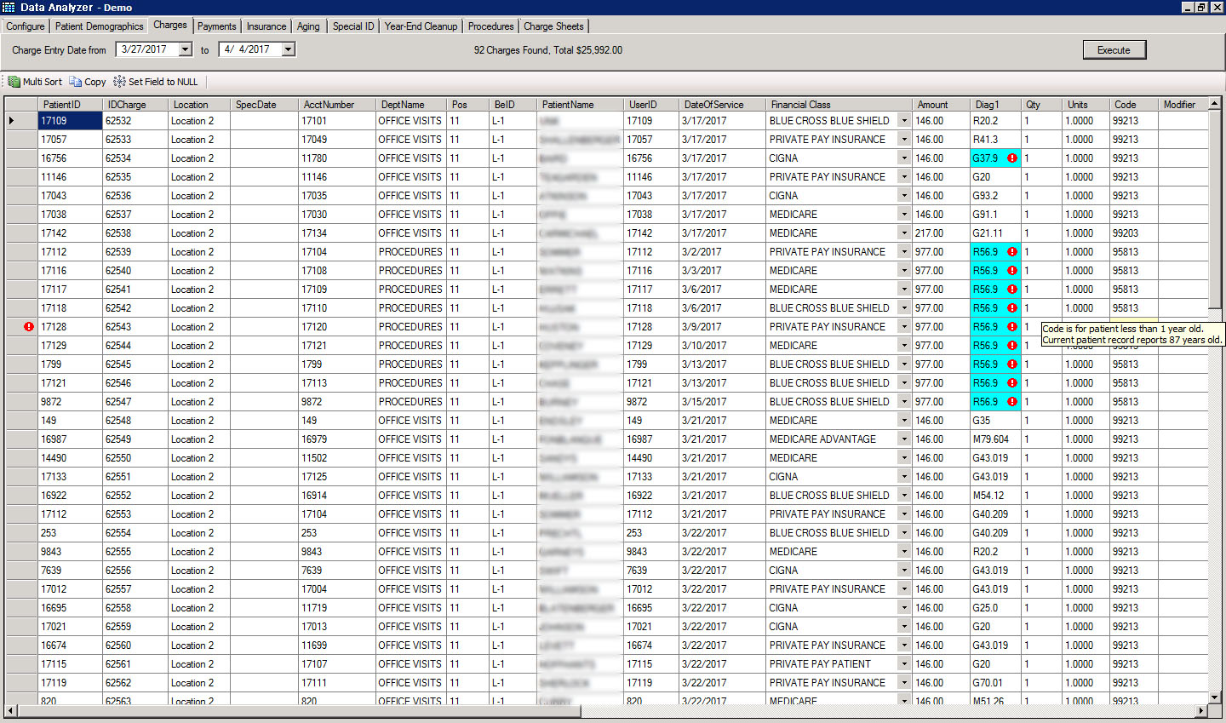Click the R56.9 error icon for charge 62539
Viewport: 1226px width, 723px height.
point(1012,252)
